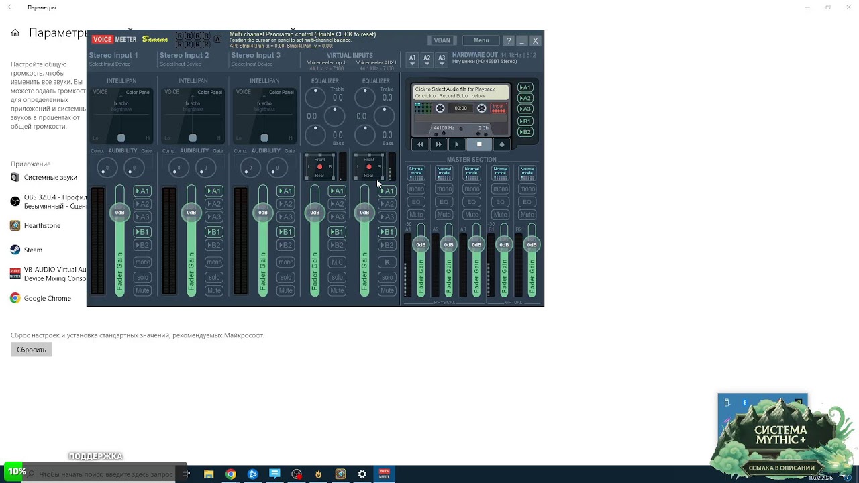Click the Front/Rear panoramic pad of Voicemeeter Input

pyautogui.click(x=319, y=167)
